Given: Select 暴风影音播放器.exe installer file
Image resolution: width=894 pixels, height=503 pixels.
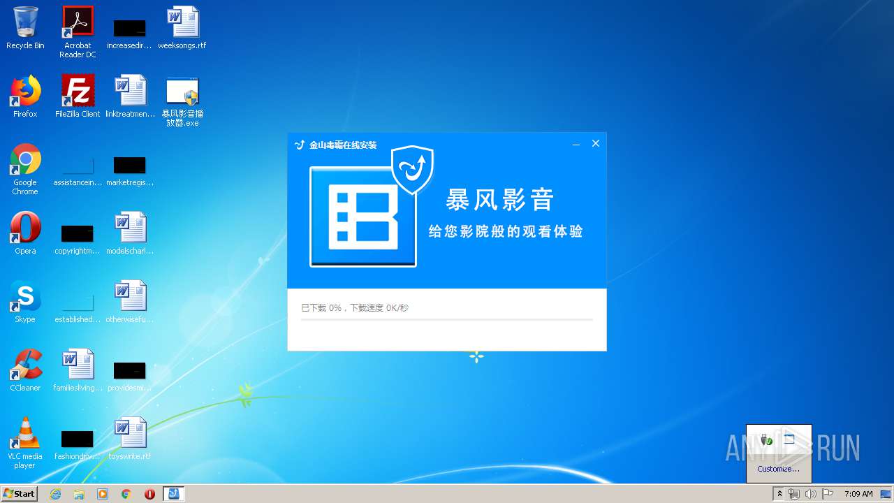Looking at the screenshot, I should pyautogui.click(x=182, y=101).
